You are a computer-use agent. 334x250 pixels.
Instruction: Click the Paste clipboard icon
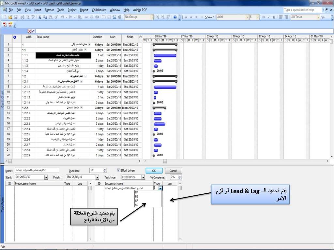tap(51, 17)
